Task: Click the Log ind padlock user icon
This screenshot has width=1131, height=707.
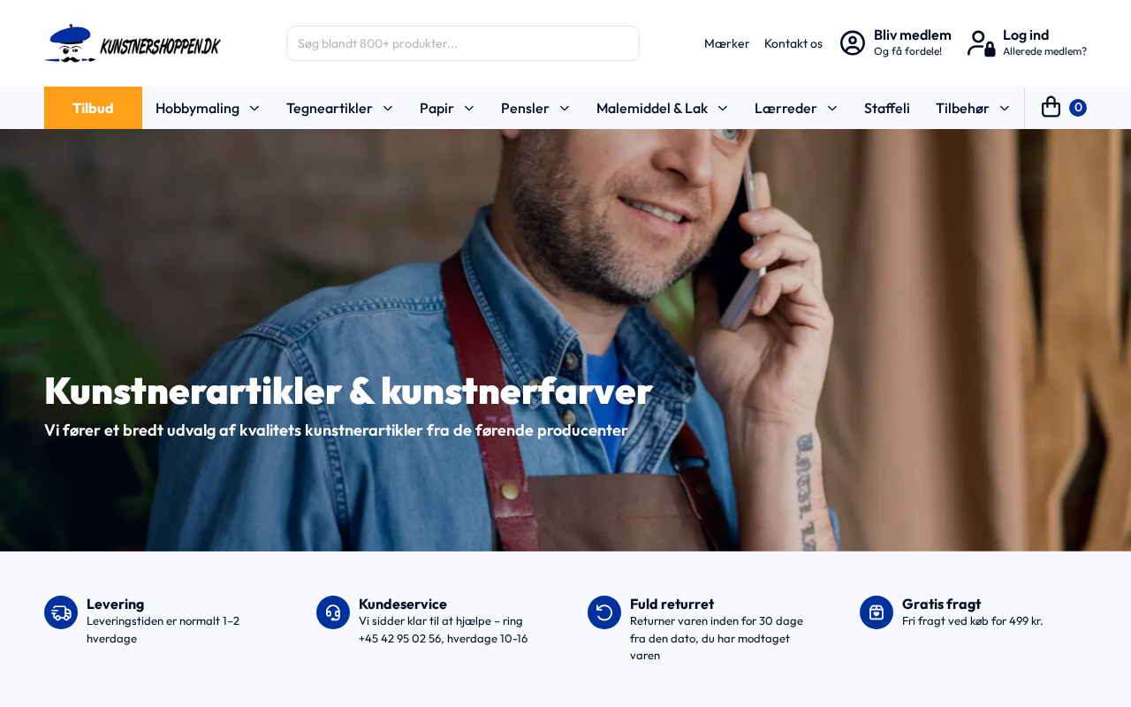Action: click(982, 43)
